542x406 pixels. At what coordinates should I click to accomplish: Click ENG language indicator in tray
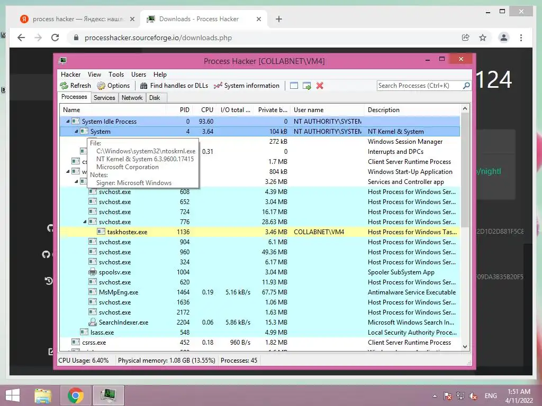(x=491, y=395)
